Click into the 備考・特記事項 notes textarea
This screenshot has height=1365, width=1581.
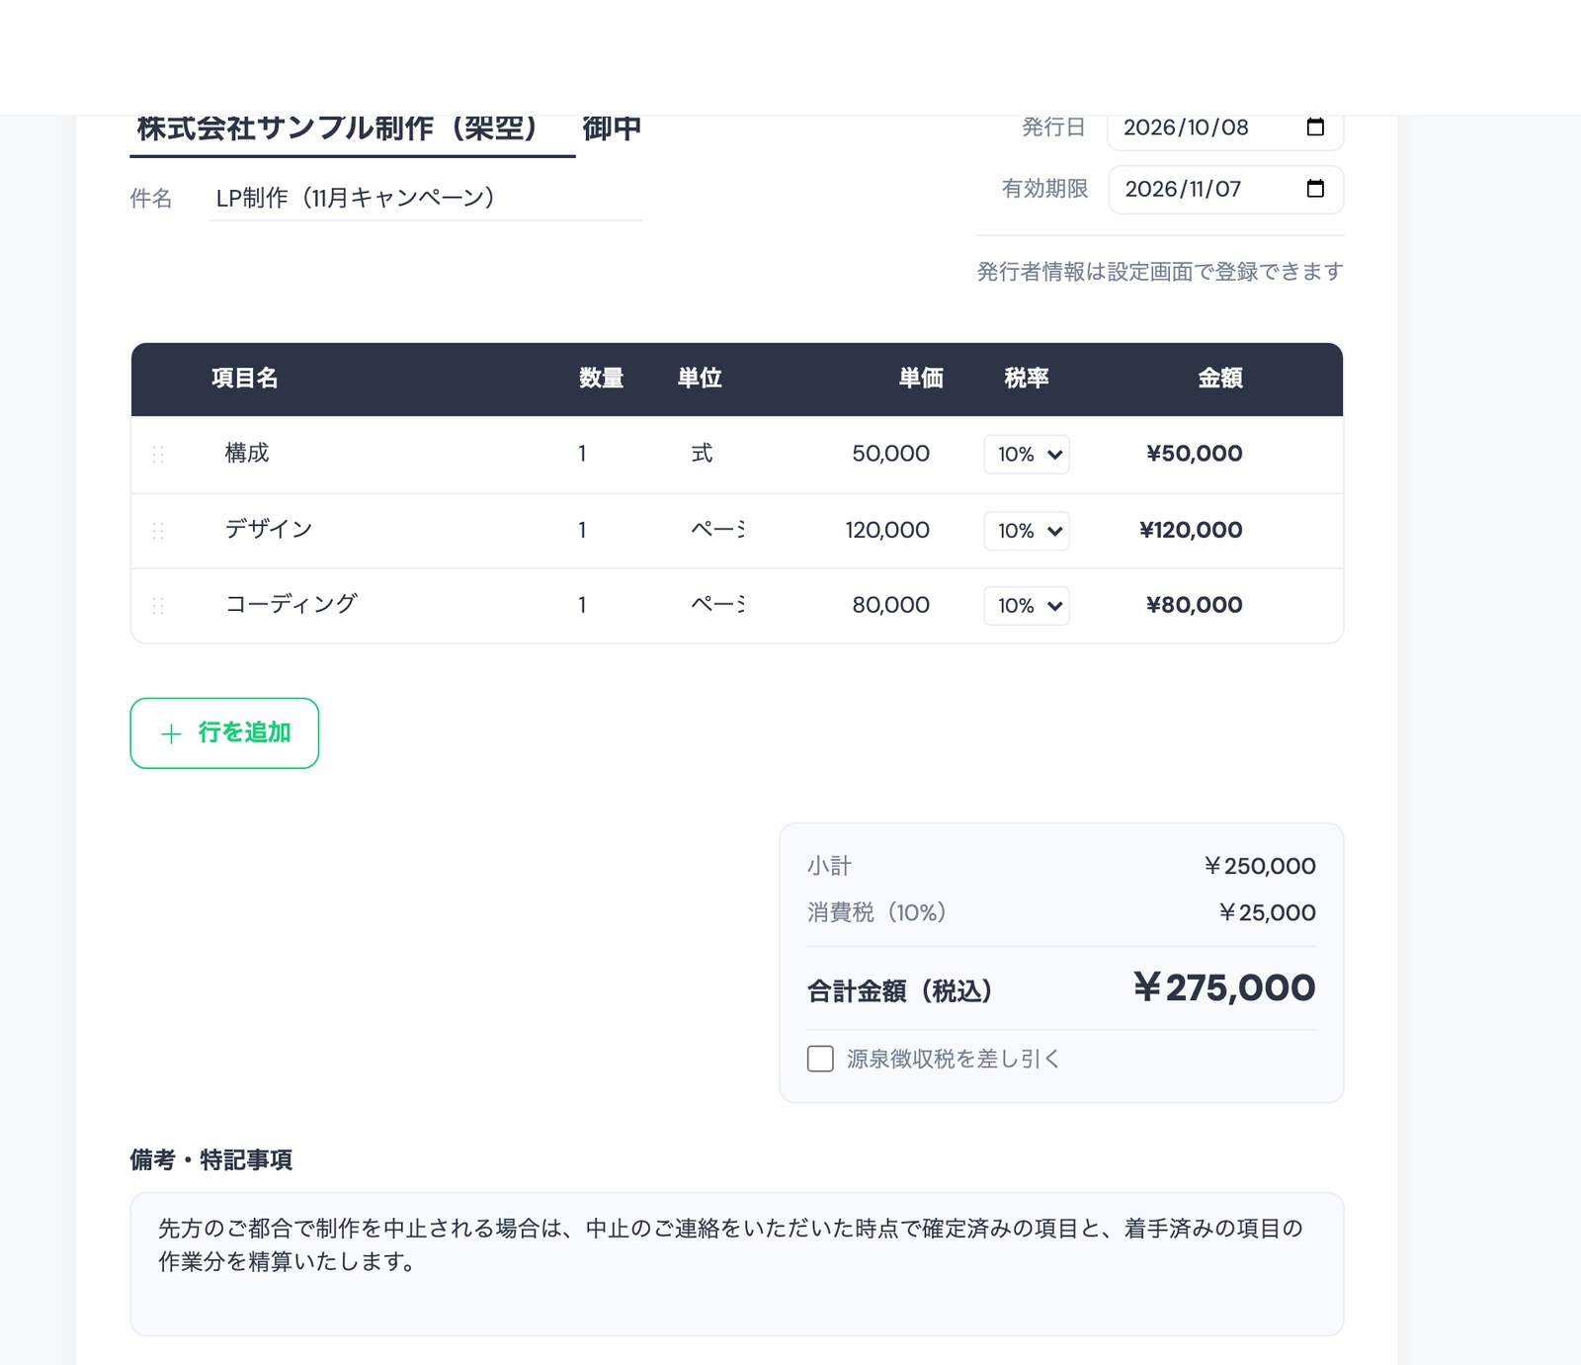tap(737, 1264)
